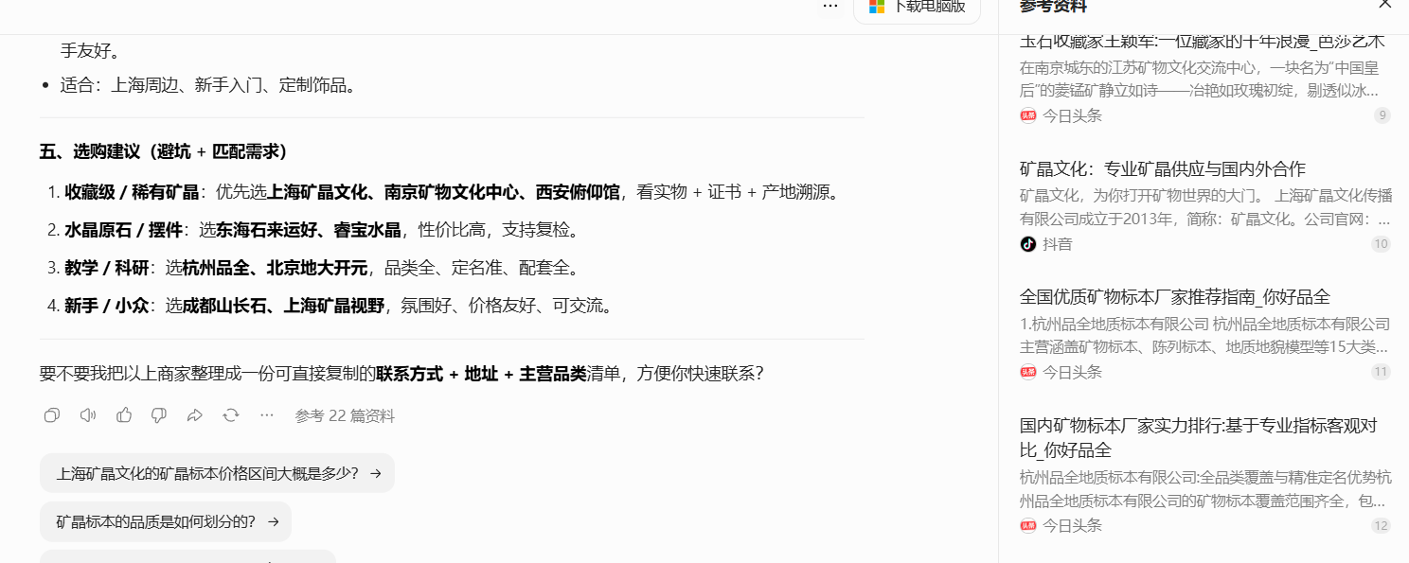Click reference number badge 11

1381,372
